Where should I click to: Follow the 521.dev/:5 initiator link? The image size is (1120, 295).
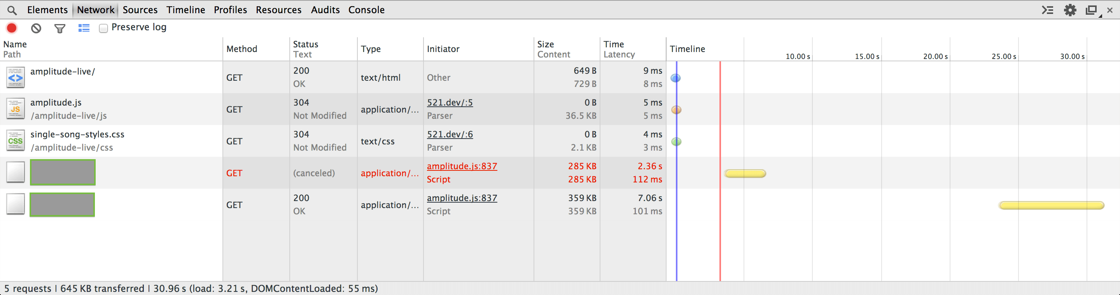pyautogui.click(x=450, y=102)
